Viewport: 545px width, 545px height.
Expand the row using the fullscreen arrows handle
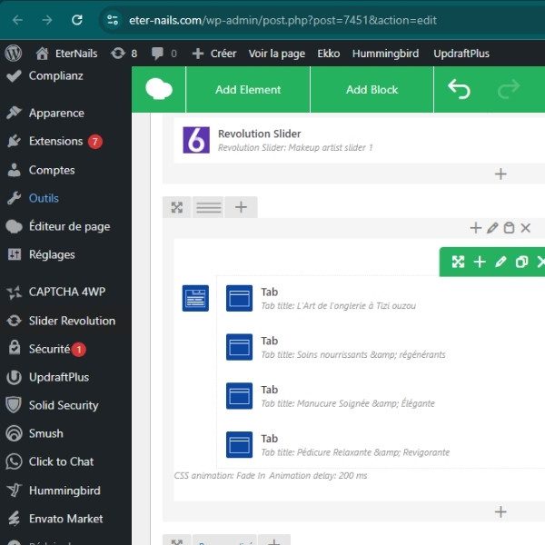177,208
